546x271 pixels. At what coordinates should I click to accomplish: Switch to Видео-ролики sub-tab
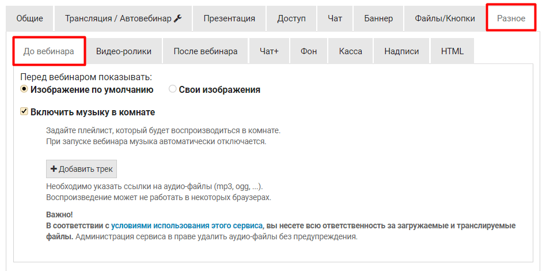pos(124,51)
